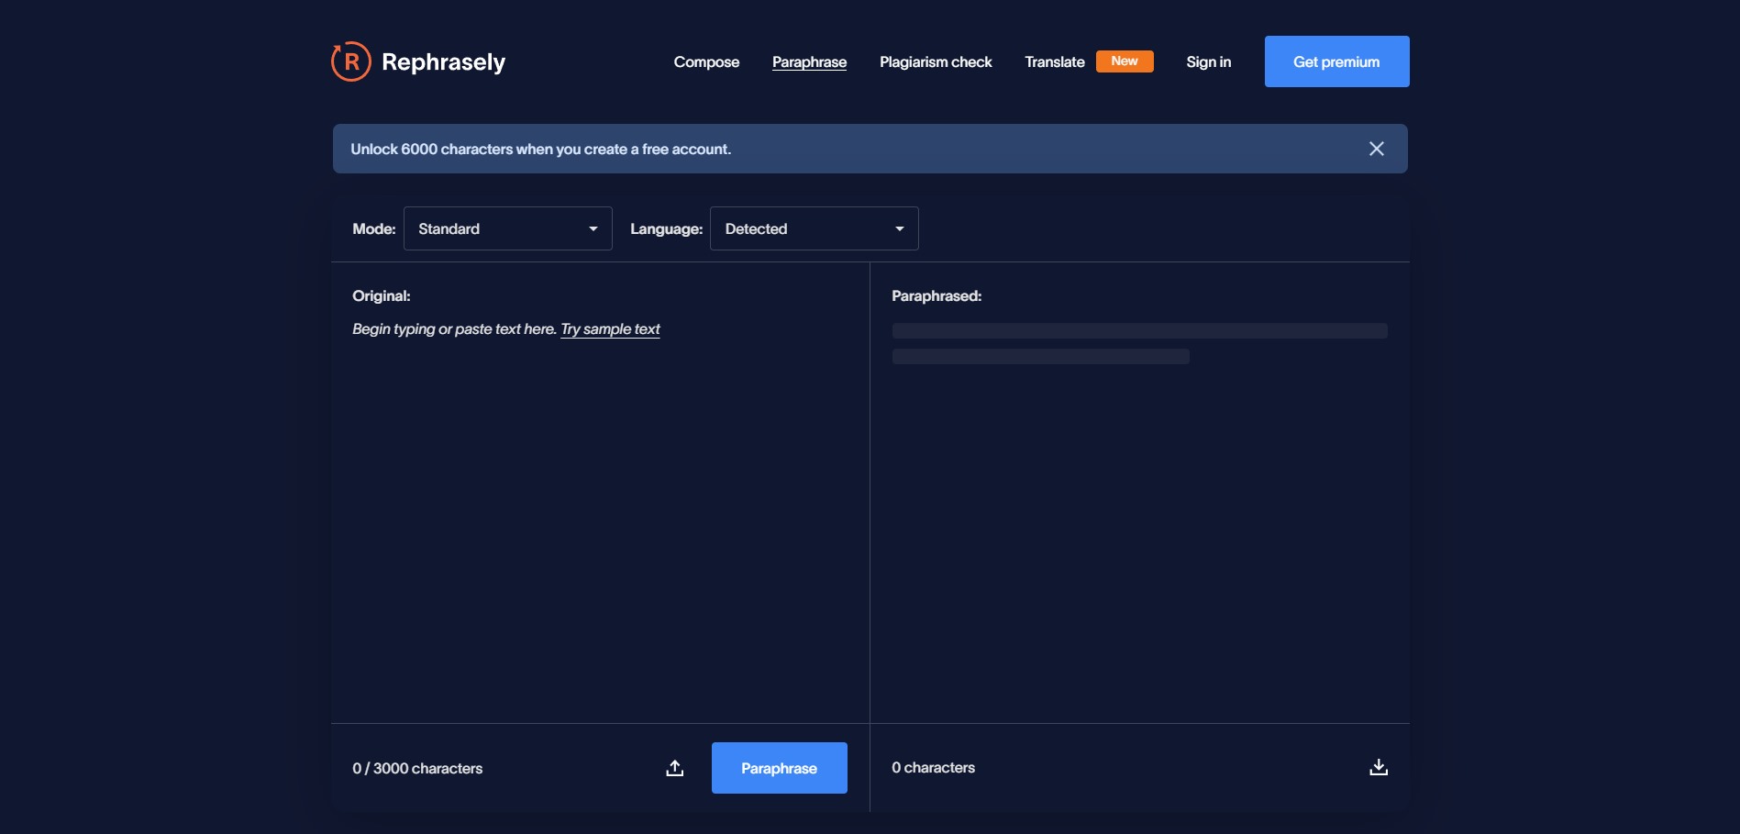
Task: Click the Rephrasely logo icon
Action: pos(351,61)
